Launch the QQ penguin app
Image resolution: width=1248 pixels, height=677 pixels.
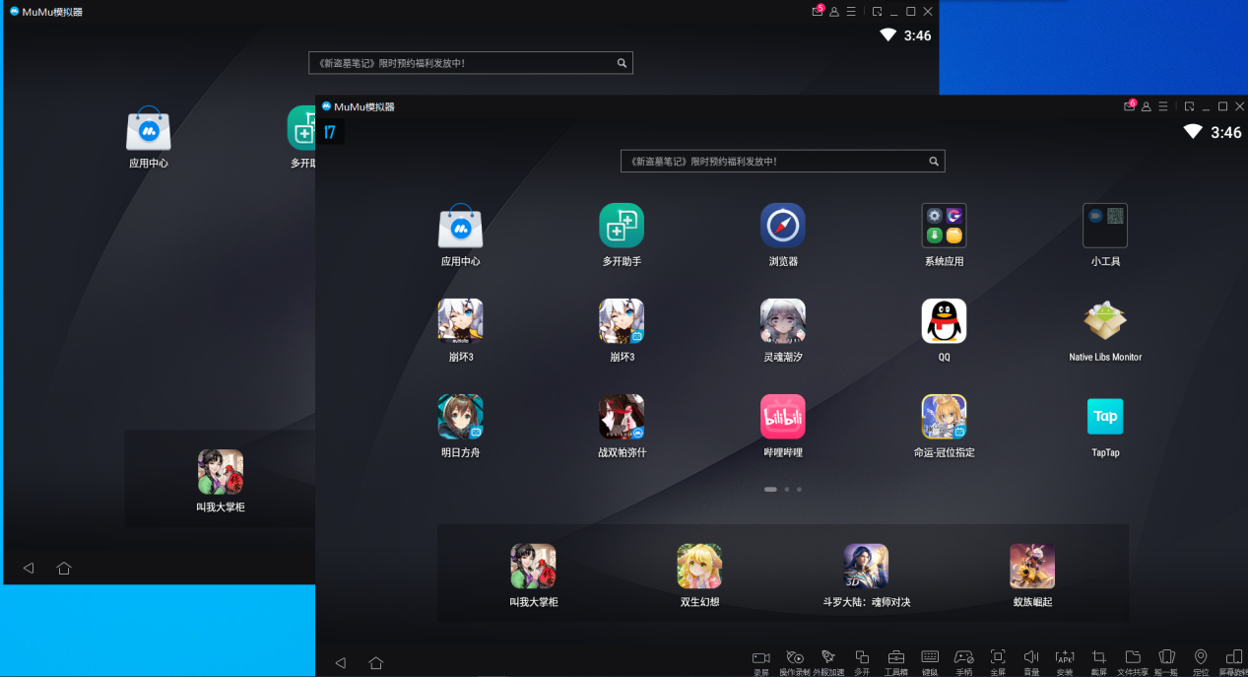tap(944, 321)
